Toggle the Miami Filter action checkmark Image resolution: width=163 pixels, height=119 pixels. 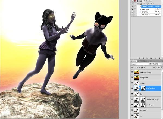(x=132, y=9)
